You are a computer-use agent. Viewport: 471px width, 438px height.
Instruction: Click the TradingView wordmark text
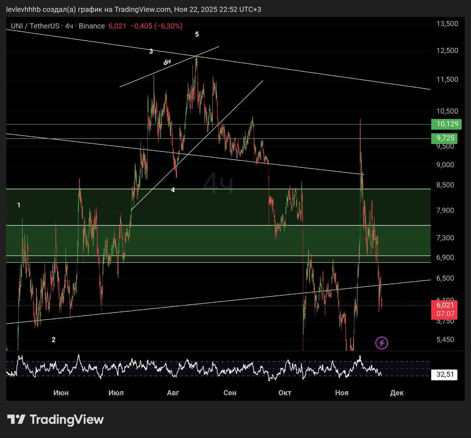coord(67,419)
